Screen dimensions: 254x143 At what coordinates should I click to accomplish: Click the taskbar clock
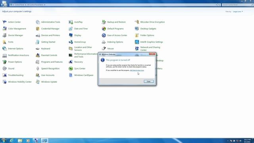[x=247, y=141]
